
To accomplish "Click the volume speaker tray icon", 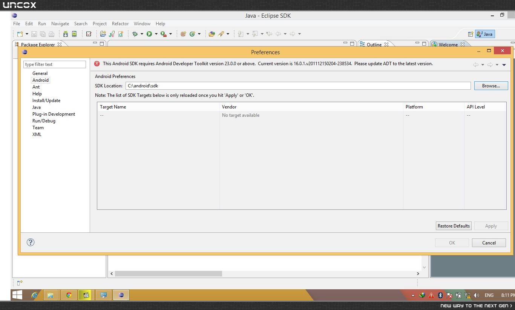I will pos(477,295).
